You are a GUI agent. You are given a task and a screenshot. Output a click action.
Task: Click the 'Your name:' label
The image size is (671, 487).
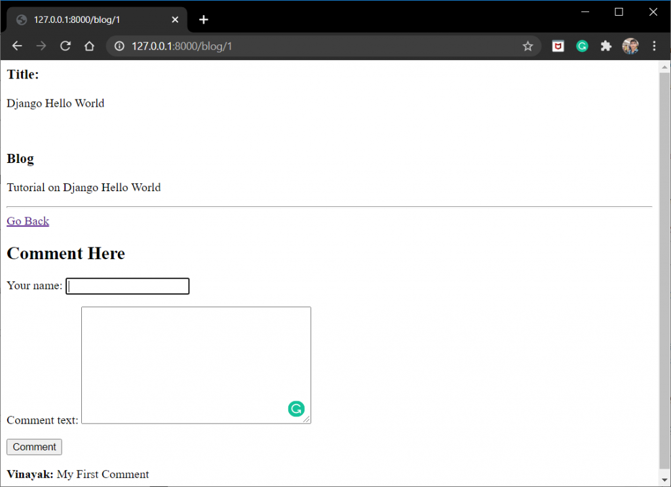[x=35, y=285]
